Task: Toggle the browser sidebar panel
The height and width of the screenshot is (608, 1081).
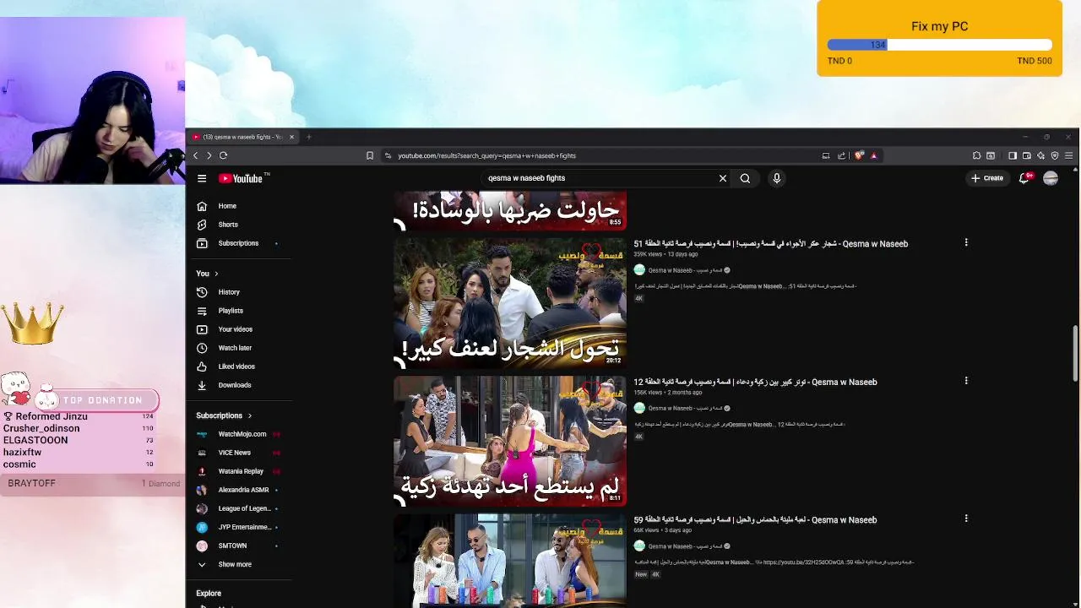Action: (1013, 155)
